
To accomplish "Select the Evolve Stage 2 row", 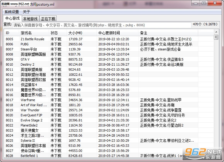I will 109,120.
